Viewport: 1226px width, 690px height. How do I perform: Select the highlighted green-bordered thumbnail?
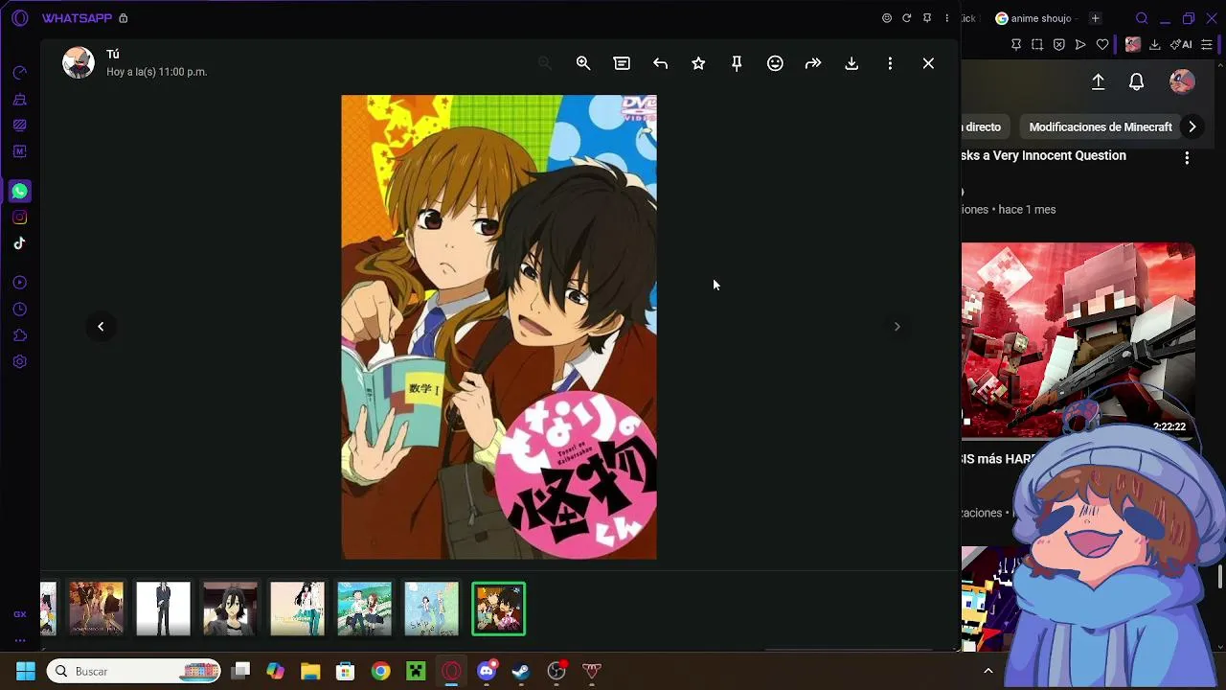(x=498, y=609)
